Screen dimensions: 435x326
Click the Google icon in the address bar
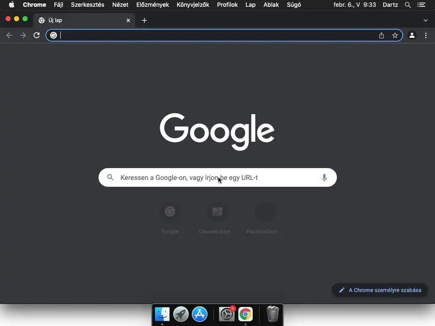(x=54, y=35)
